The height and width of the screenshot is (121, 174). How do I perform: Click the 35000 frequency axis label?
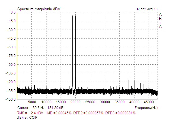(x=119, y=102)
